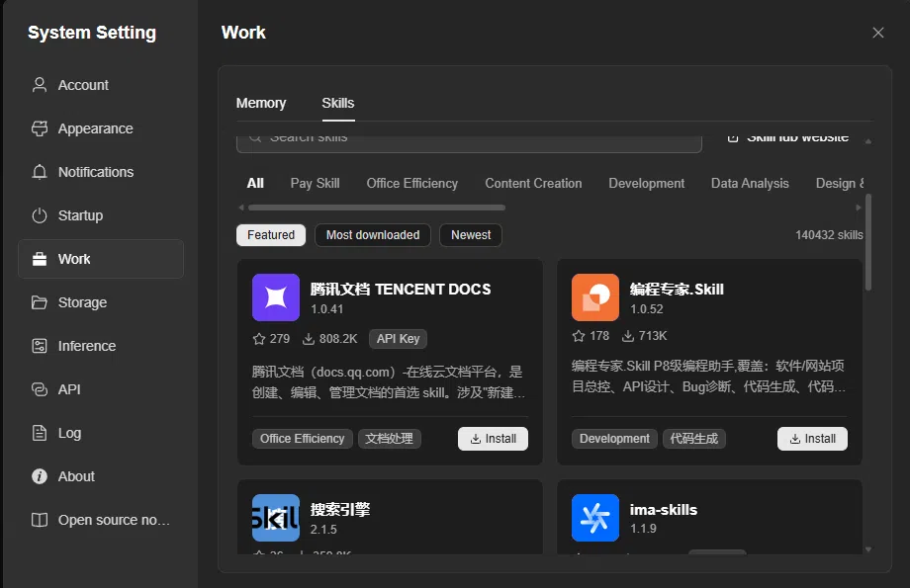Click the Storage folder icon

click(40, 302)
